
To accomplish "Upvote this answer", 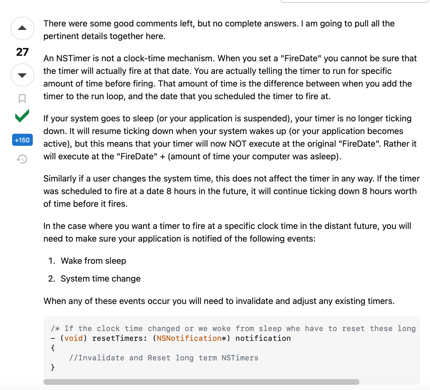I will (22, 28).
